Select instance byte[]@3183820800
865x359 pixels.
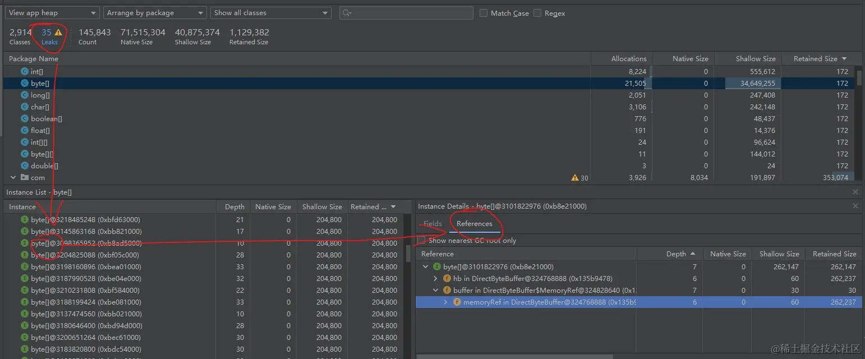tap(86, 349)
